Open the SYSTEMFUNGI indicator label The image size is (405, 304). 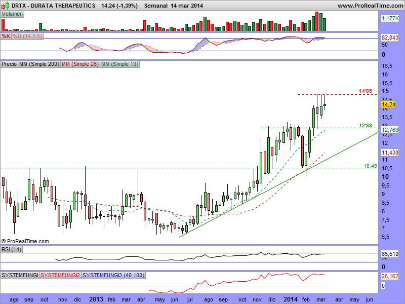pos(20,275)
